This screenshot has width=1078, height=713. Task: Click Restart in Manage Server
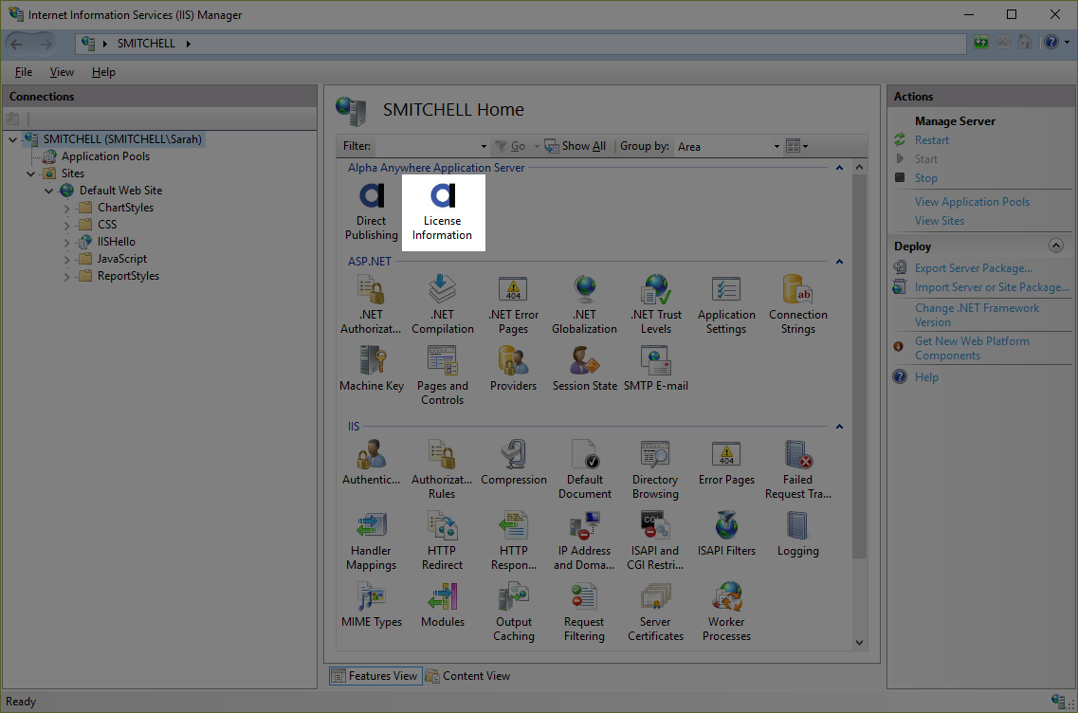tap(932, 140)
